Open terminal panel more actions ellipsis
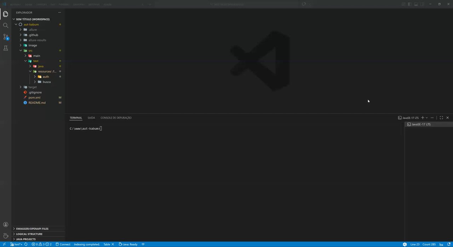The width and height of the screenshot is (453, 247). [432, 118]
